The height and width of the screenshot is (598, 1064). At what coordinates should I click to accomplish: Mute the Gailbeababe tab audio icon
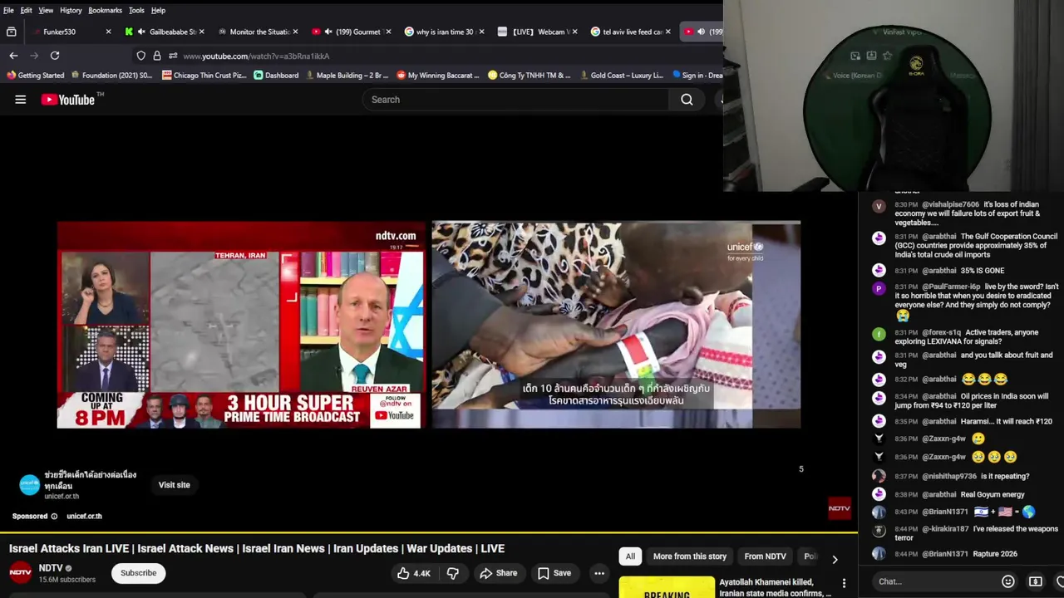(140, 32)
